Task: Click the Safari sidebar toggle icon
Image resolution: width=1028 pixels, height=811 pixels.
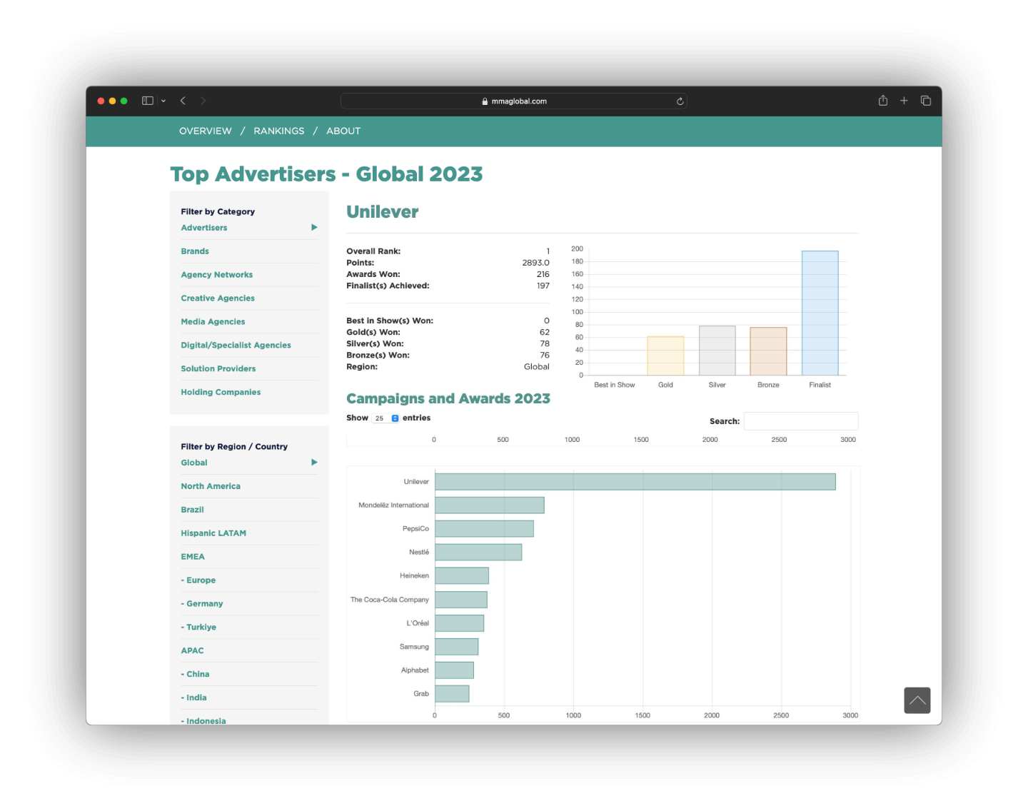Action: pyautogui.click(x=148, y=101)
